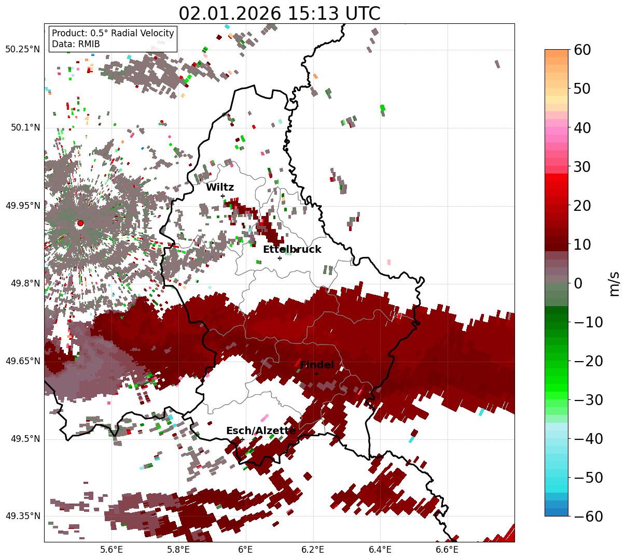The height and width of the screenshot is (560, 626).
Task: Select the Wiltz city label
Action: pyautogui.click(x=220, y=188)
